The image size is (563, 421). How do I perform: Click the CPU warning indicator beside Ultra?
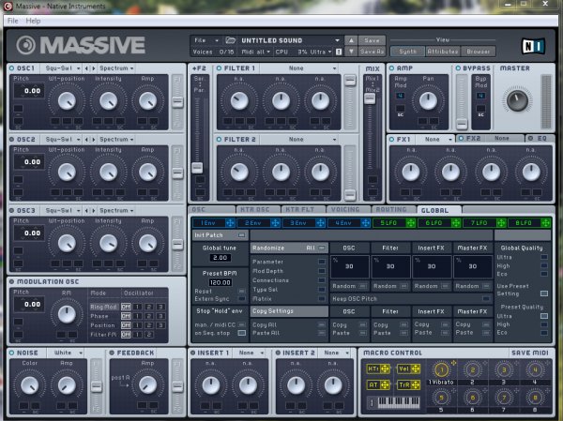(339, 52)
